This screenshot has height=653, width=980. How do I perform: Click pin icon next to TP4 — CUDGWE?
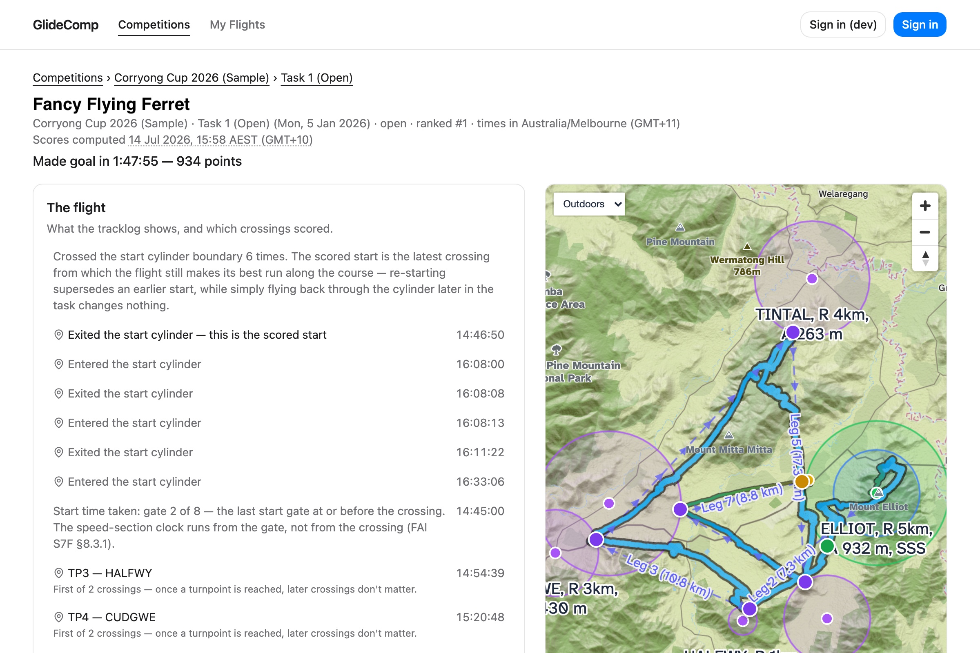tap(59, 617)
